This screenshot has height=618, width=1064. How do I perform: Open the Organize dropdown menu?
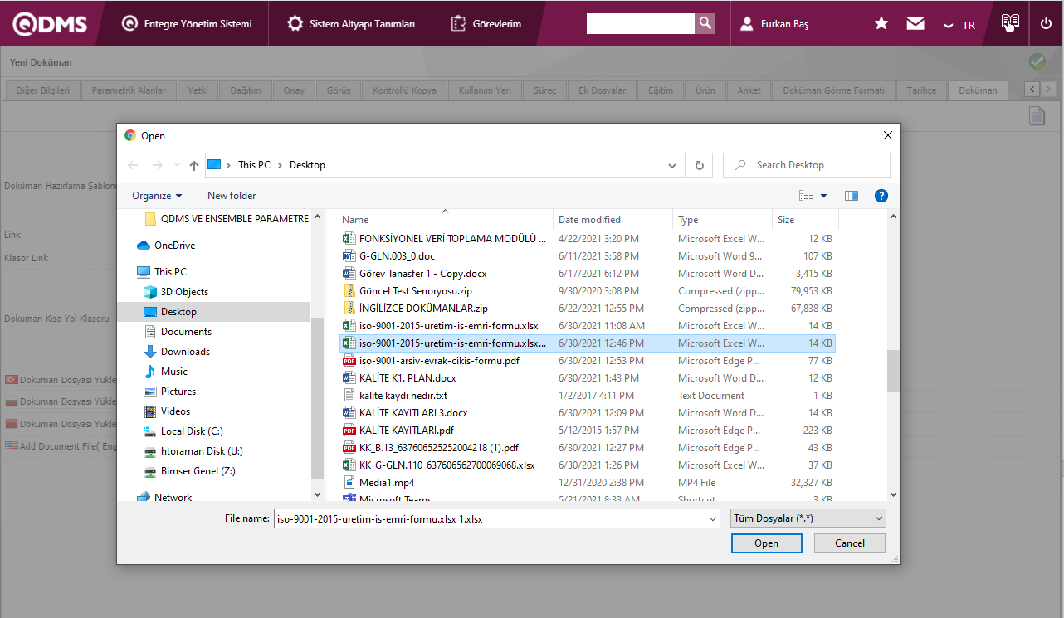point(157,196)
